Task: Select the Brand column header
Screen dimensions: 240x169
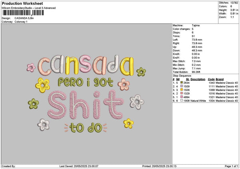Action: pyautogui.click(x=220, y=79)
